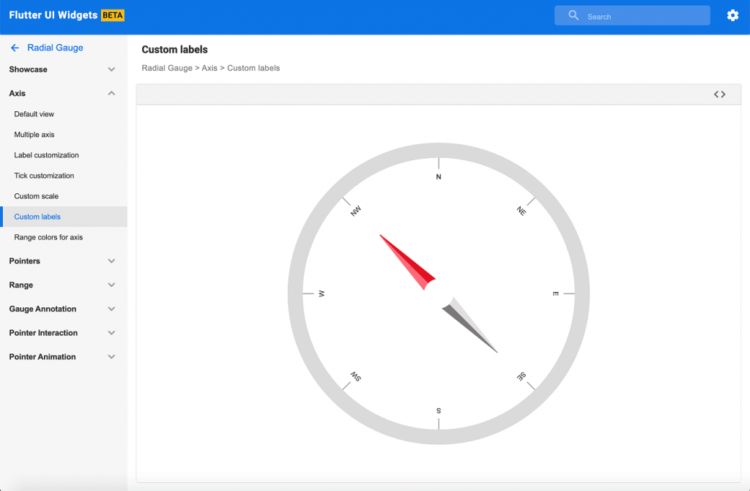Open the settings gear in the top bar
This screenshot has width=750, height=491.
(732, 15)
